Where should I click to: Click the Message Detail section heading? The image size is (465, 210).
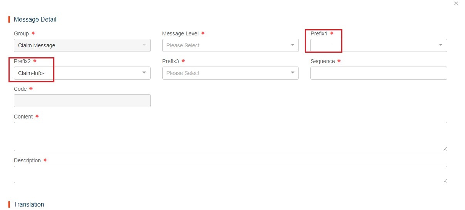pyautogui.click(x=35, y=19)
